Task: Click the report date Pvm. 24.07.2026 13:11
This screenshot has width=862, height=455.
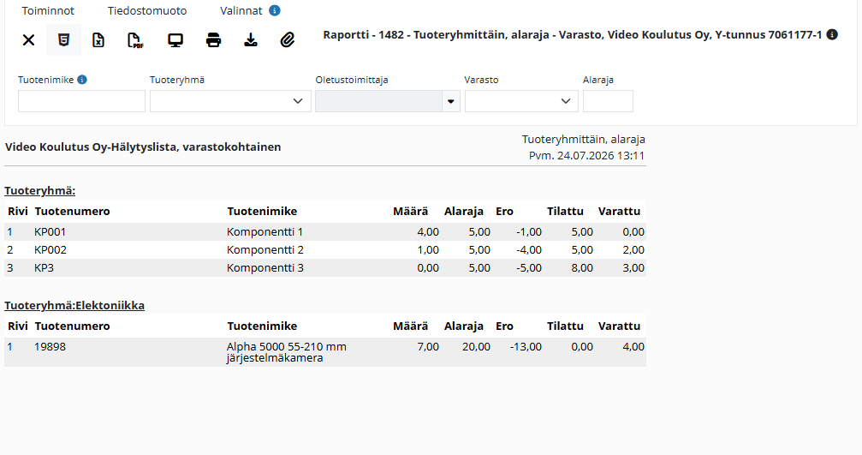Action: coord(586,156)
